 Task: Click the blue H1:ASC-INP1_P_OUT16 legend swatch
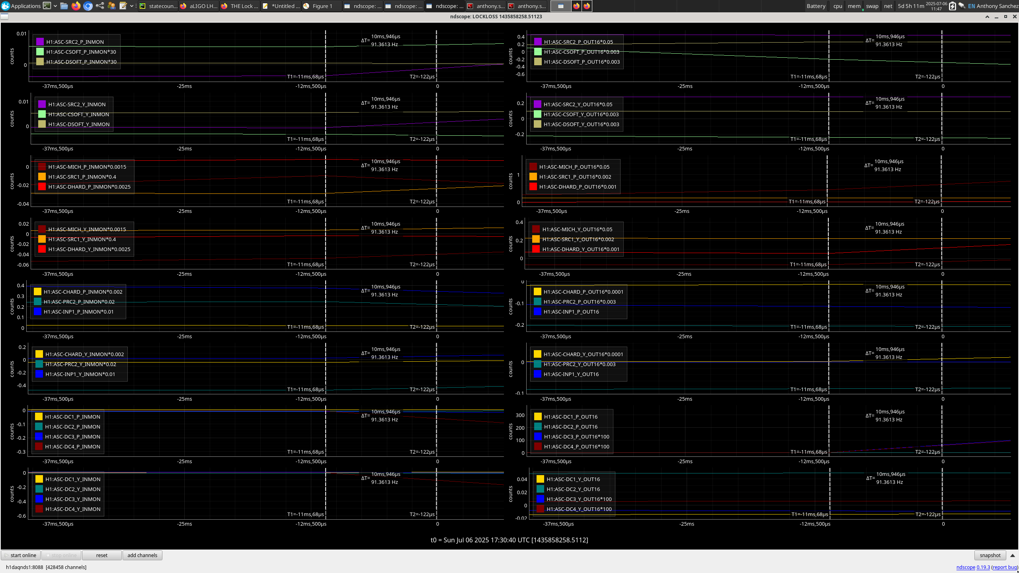pyautogui.click(x=537, y=311)
